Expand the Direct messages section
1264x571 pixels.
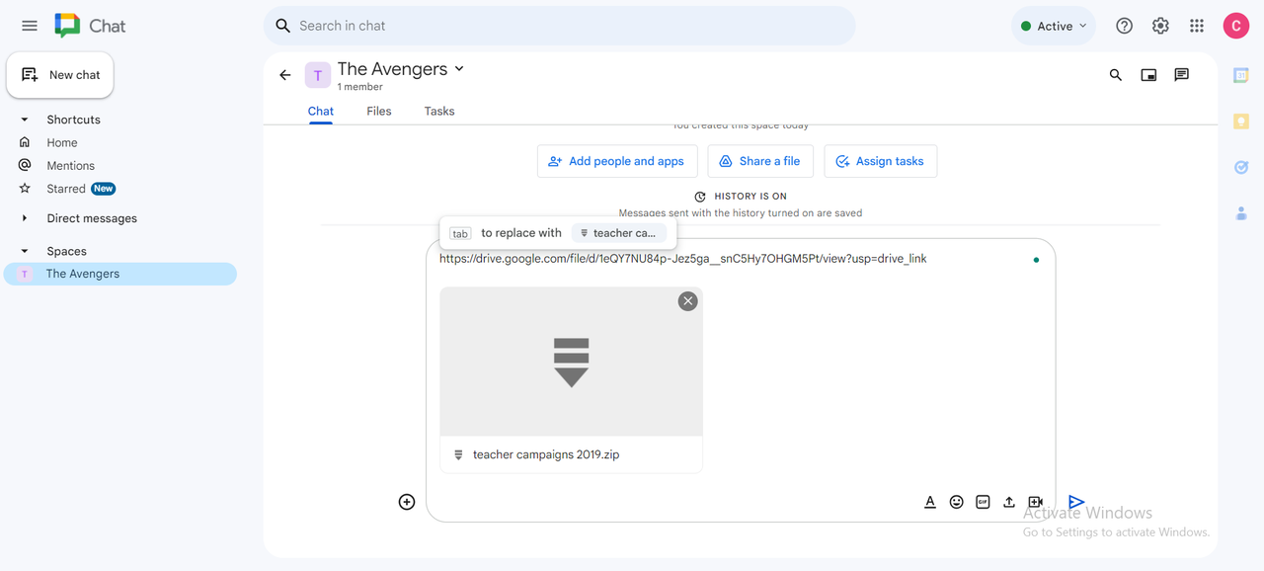25,218
